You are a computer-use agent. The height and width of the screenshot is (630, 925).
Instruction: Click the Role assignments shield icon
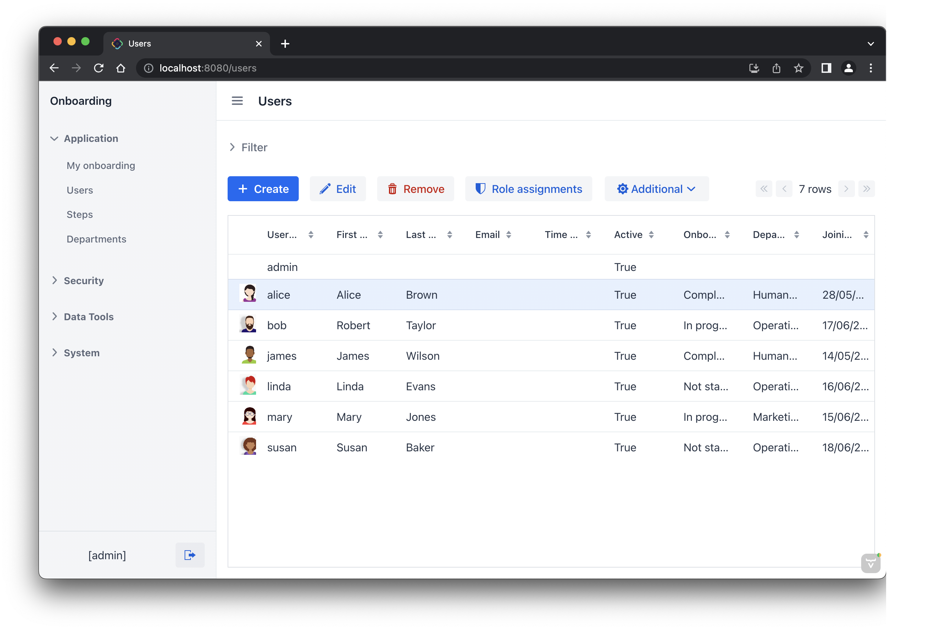(481, 189)
